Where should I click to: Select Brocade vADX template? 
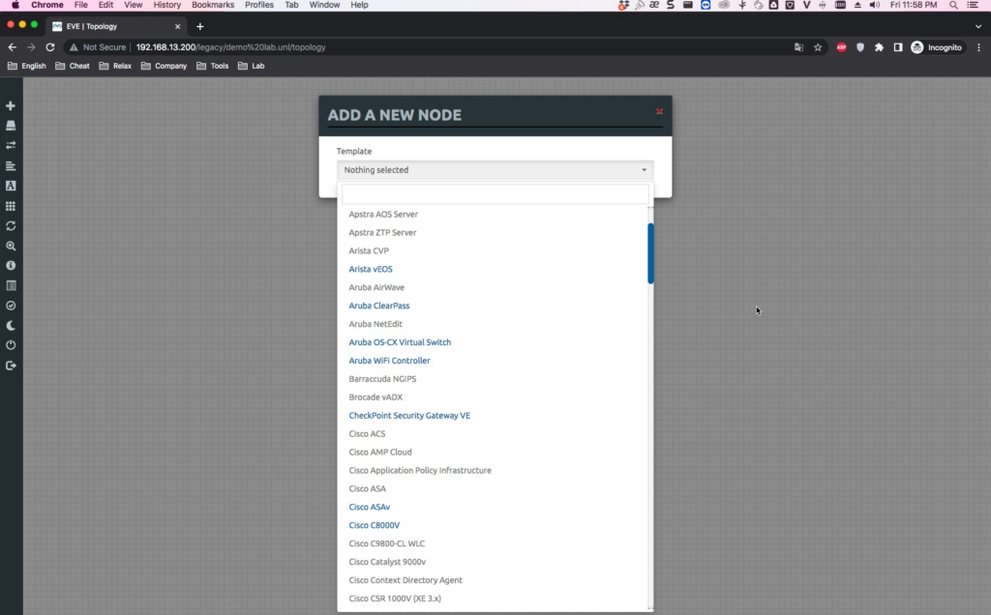click(x=375, y=397)
